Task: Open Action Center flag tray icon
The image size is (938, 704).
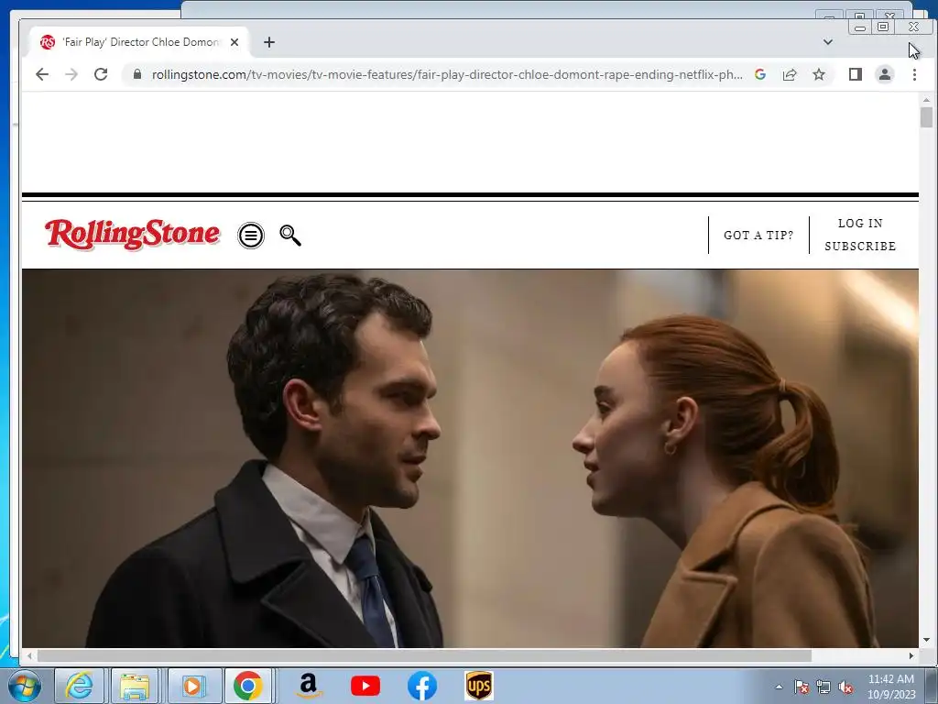Action: point(802,687)
